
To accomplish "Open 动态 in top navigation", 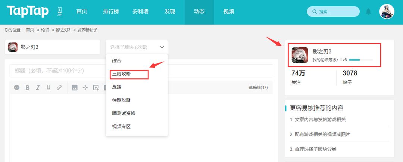I will [x=199, y=12].
